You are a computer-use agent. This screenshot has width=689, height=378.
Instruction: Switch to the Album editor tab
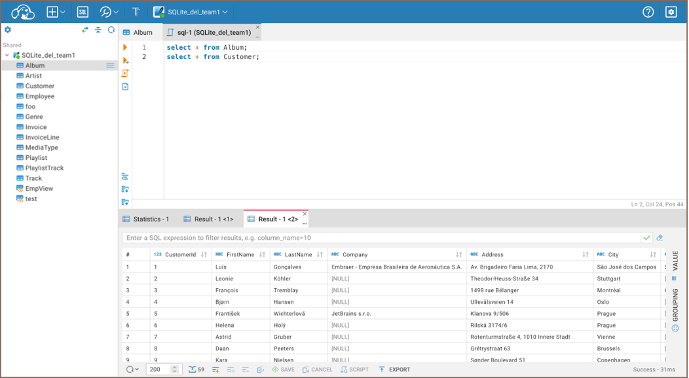[138, 33]
